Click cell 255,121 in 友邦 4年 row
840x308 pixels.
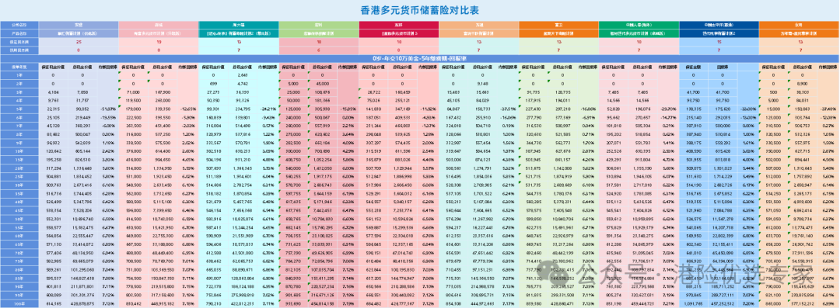point(402,101)
